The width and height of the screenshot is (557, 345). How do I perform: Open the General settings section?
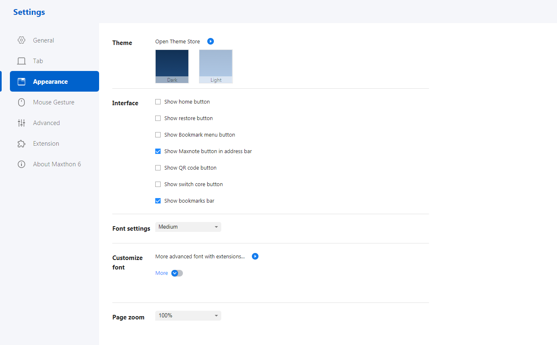tap(55, 40)
